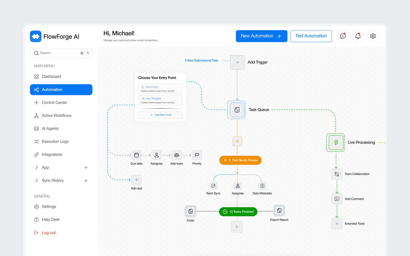Open Active Workflows in sidebar
This screenshot has height=256, width=410.
coord(61,115)
